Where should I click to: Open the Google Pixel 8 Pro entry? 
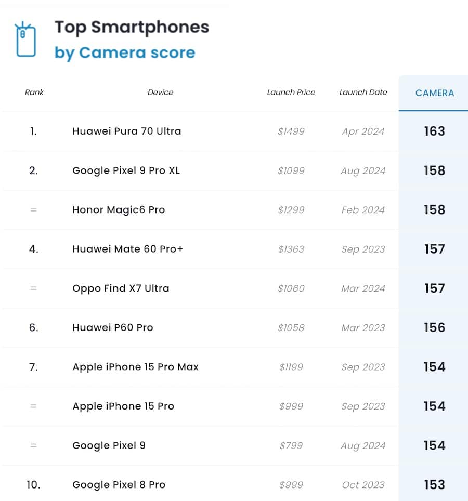[x=119, y=485]
